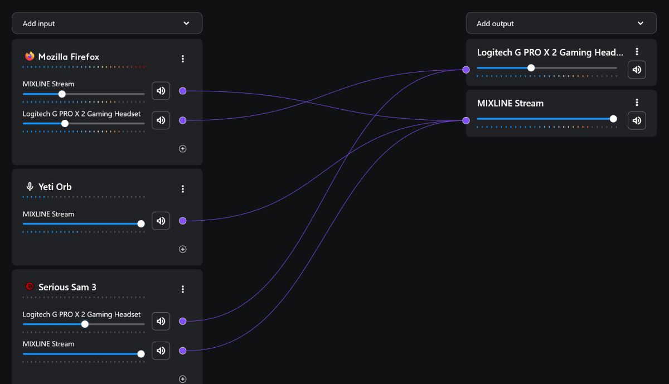Viewport: 669px width, 384px height.
Task: Click the MIXLINE Stream output title
Action: pos(510,103)
